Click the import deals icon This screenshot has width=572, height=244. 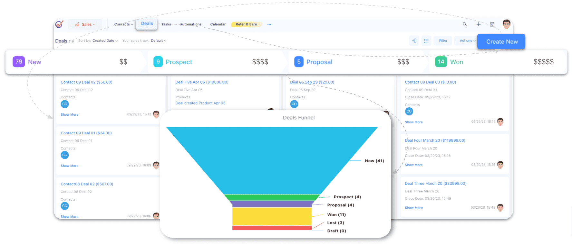coord(414,41)
